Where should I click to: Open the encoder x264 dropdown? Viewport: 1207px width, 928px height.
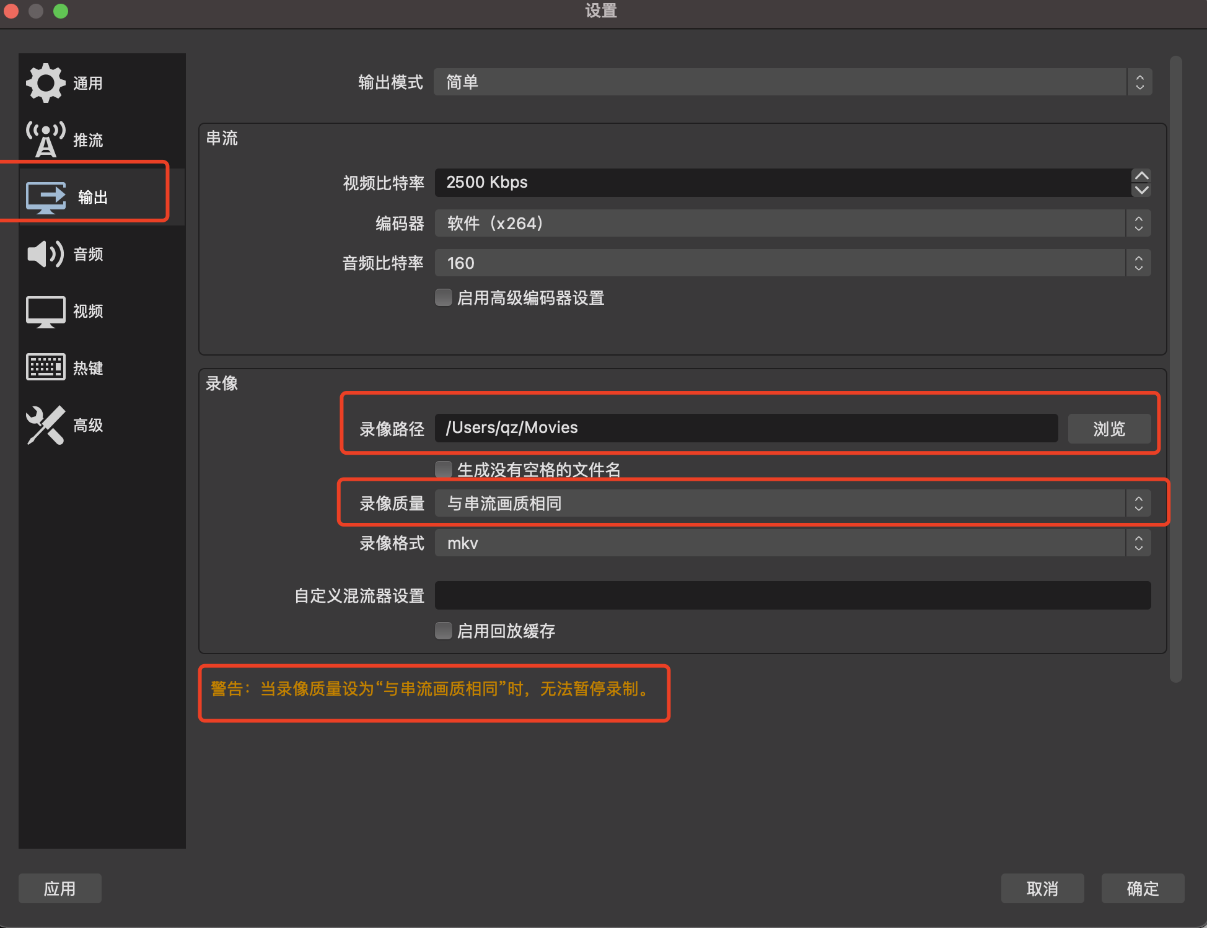tap(792, 223)
